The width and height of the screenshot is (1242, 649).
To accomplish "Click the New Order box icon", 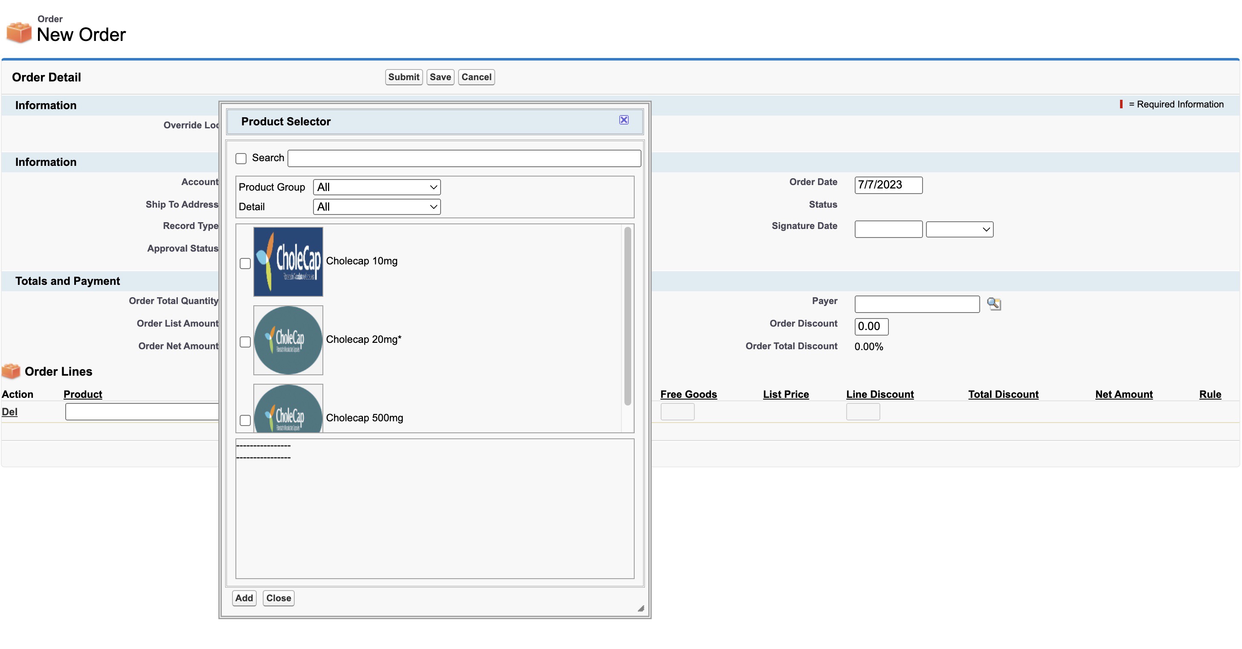I will [x=19, y=32].
